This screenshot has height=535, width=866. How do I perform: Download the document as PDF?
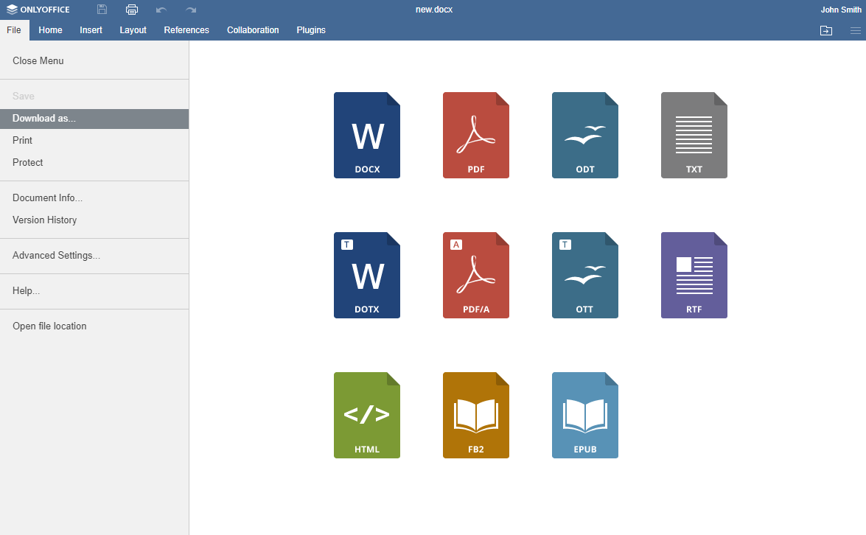[476, 135]
